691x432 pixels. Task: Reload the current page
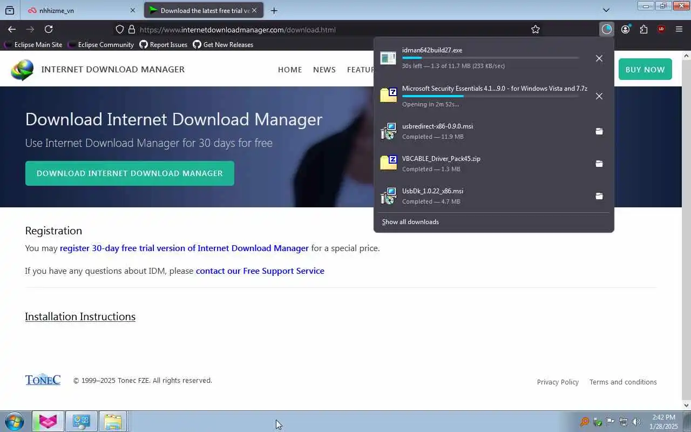click(x=49, y=29)
